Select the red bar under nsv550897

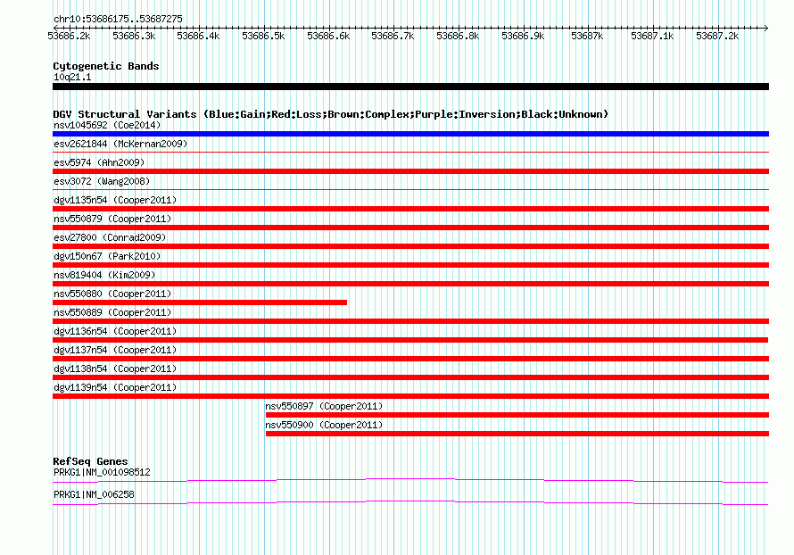tap(517, 415)
